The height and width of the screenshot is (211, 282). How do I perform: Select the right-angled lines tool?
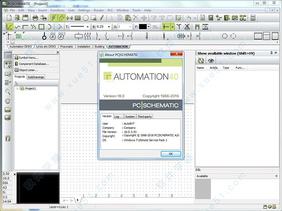(25, 27)
